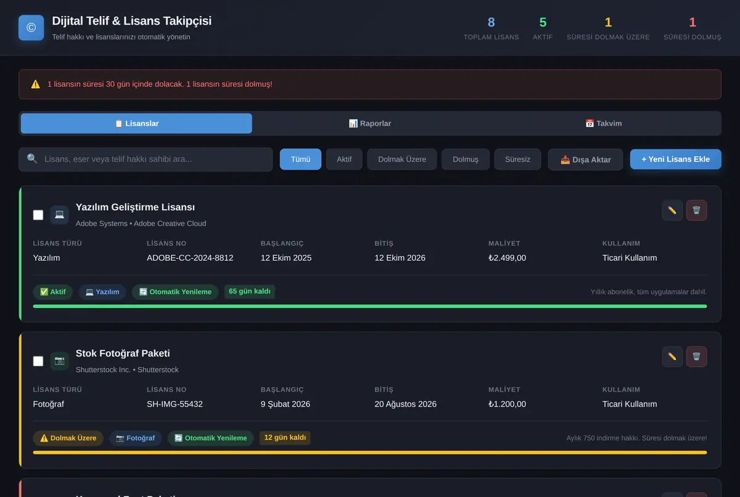Filter licenses by Tümü
This screenshot has width=740, height=497.
click(x=300, y=159)
